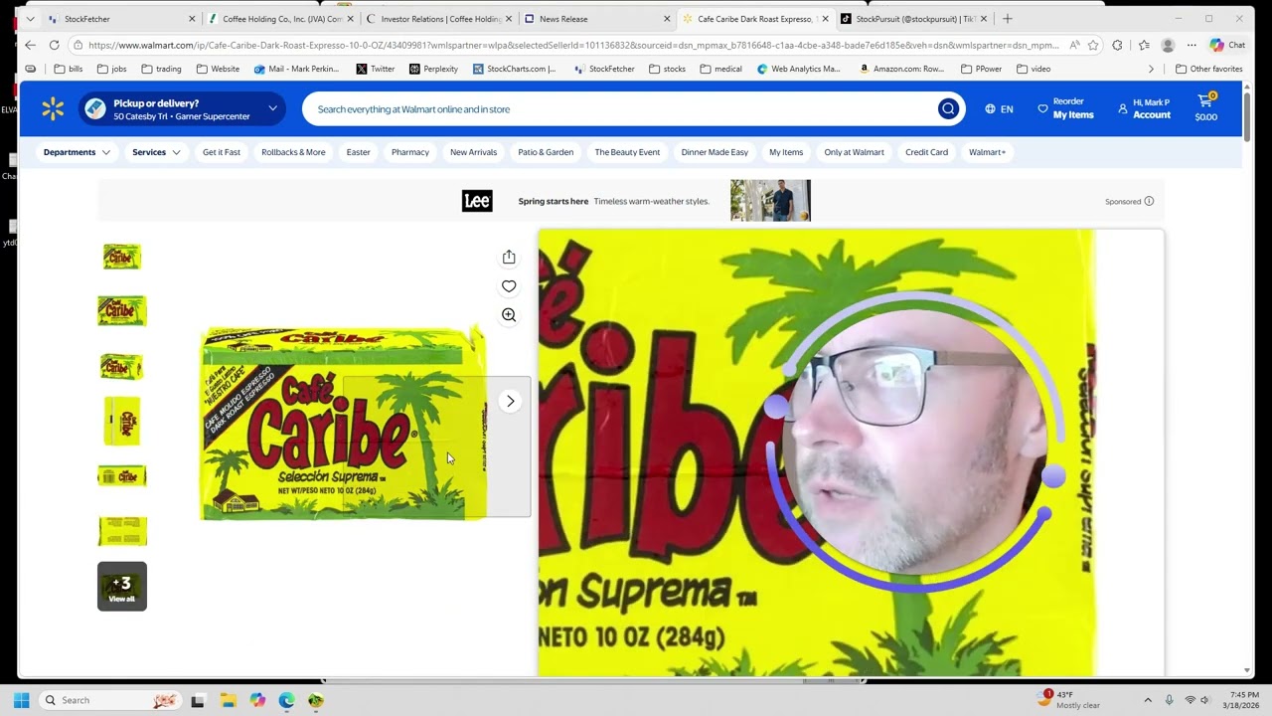1272x716 pixels.
Task: Click the browser address bar URL
Action: coord(571,45)
